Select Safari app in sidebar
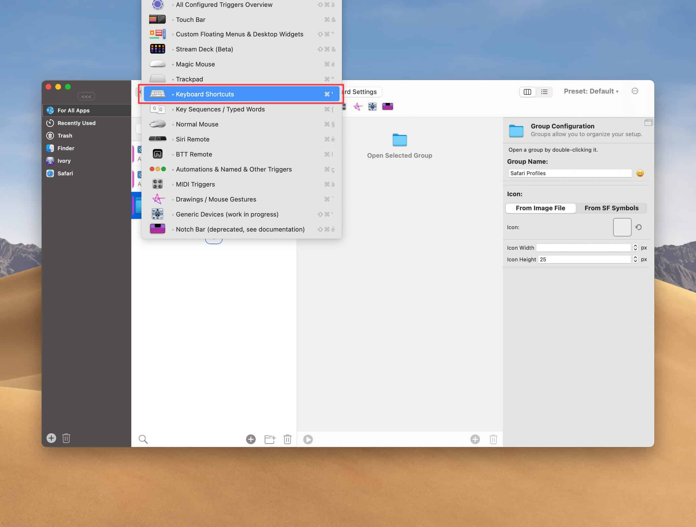 pyautogui.click(x=87, y=173)
